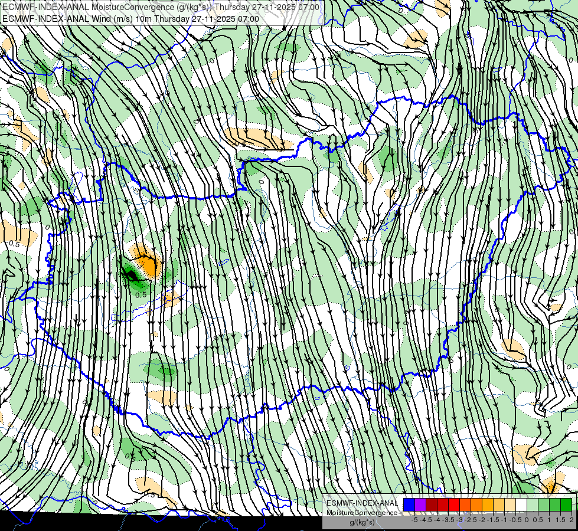Click the orange divergence patch near the green core
Image resolution: width=578 pixels, height=531 pixels.
[x=148, y=263]
